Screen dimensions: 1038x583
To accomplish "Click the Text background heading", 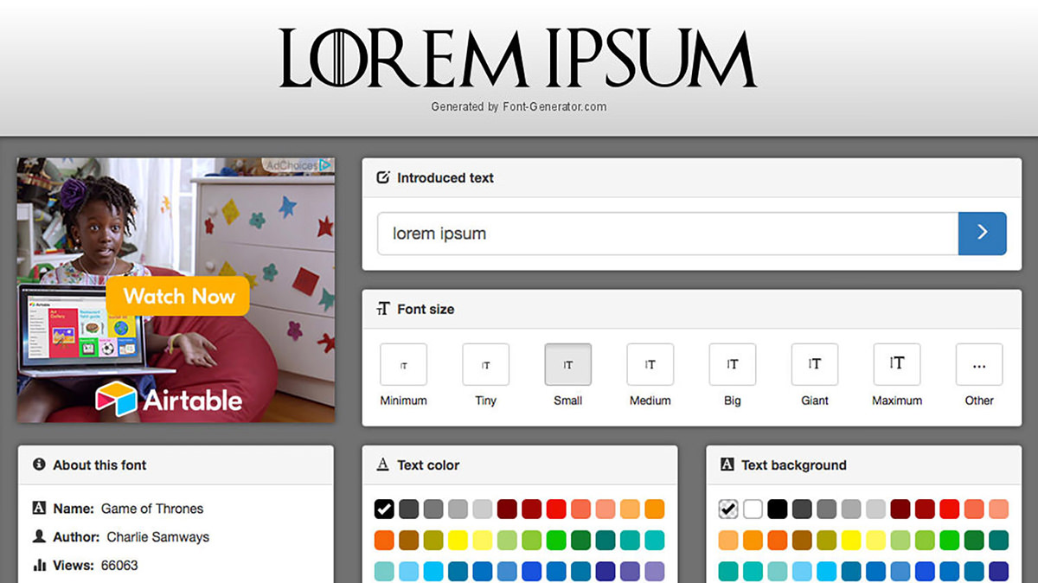I will click(794, 464).
